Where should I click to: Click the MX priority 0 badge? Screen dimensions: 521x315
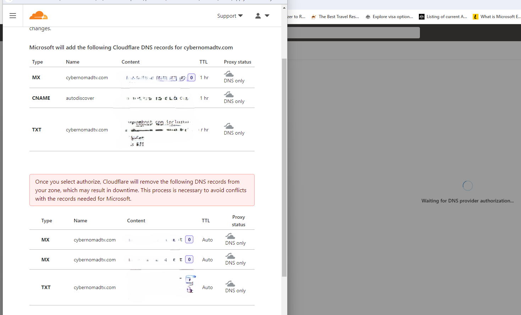(x=191, y=77)
